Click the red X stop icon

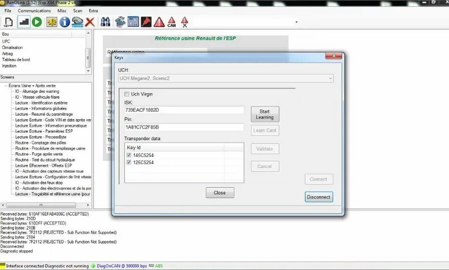click(90, 22)
